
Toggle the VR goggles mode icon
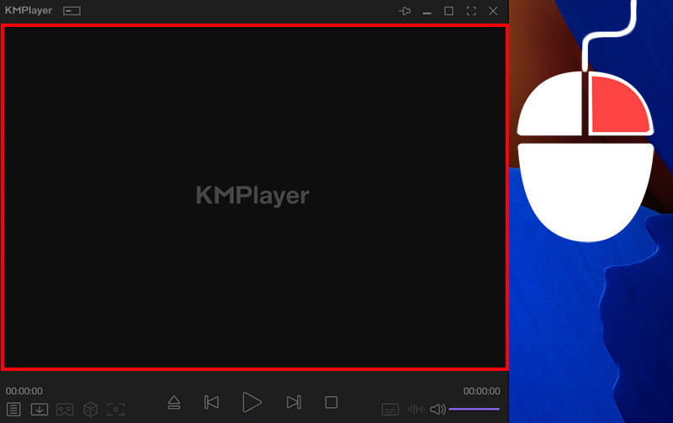tap(65, 410)
